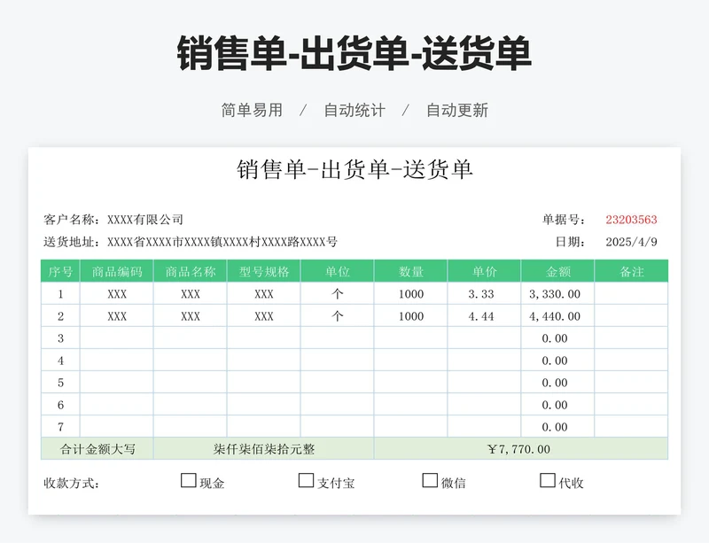Click the empty product code cell in row 3
The width and height of the screenshot is (709, 543).
[117, 338]
